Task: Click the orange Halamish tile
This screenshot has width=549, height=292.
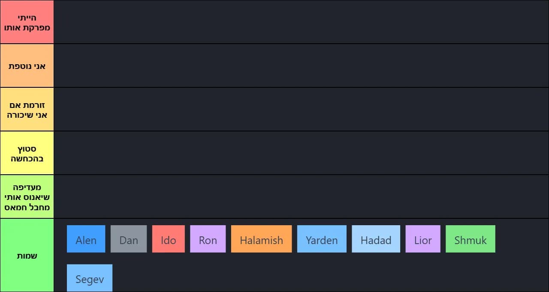Action: pyautogui.click(x=261, y=239)
